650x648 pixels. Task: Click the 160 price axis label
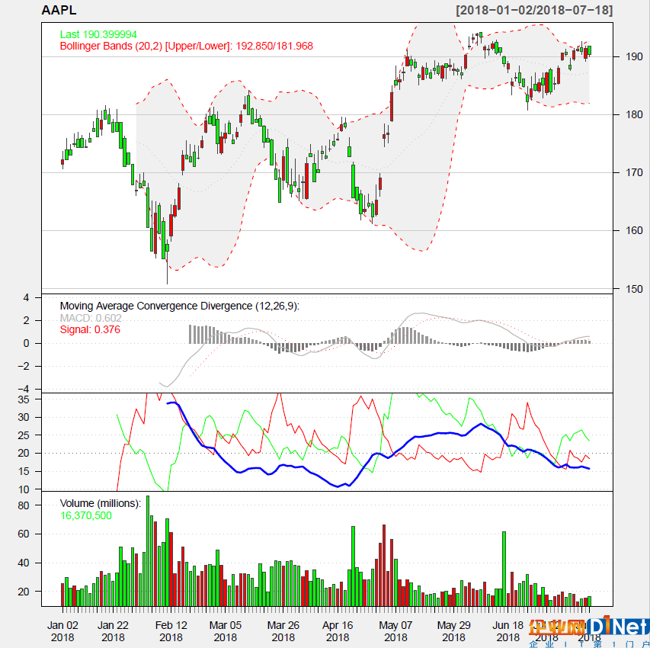click(634, 230)
